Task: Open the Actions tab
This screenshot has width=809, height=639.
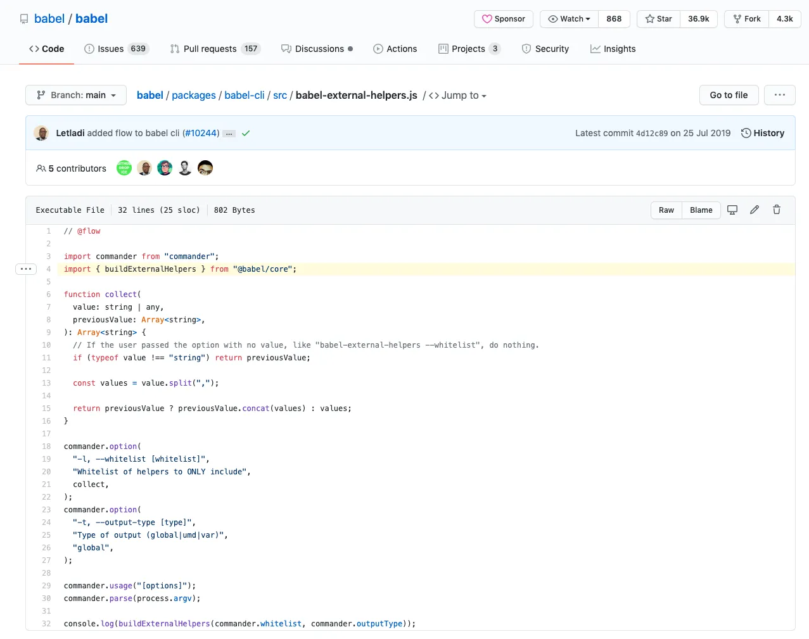Action: 395,49
